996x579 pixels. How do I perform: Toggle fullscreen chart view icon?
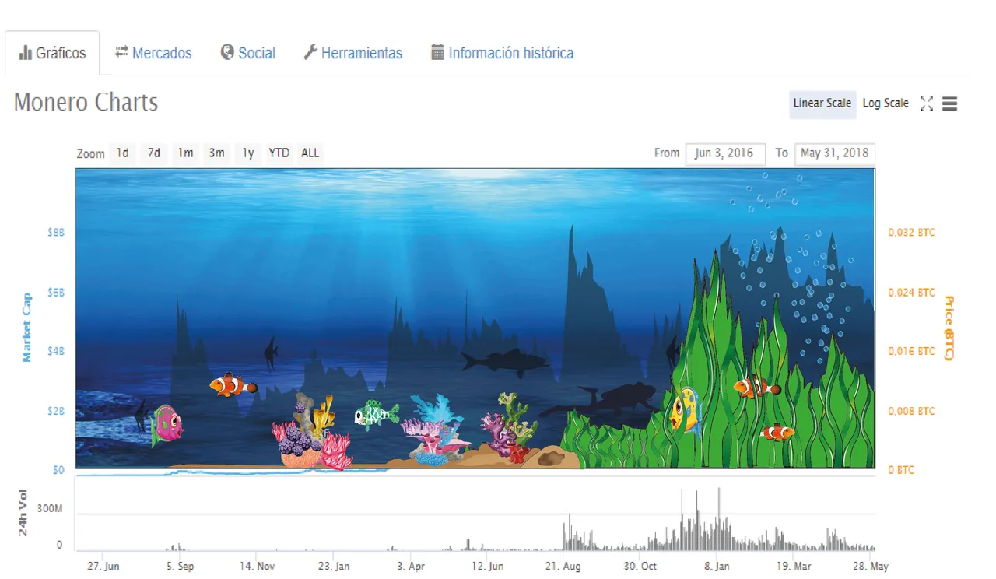click(x=926, y=104)
